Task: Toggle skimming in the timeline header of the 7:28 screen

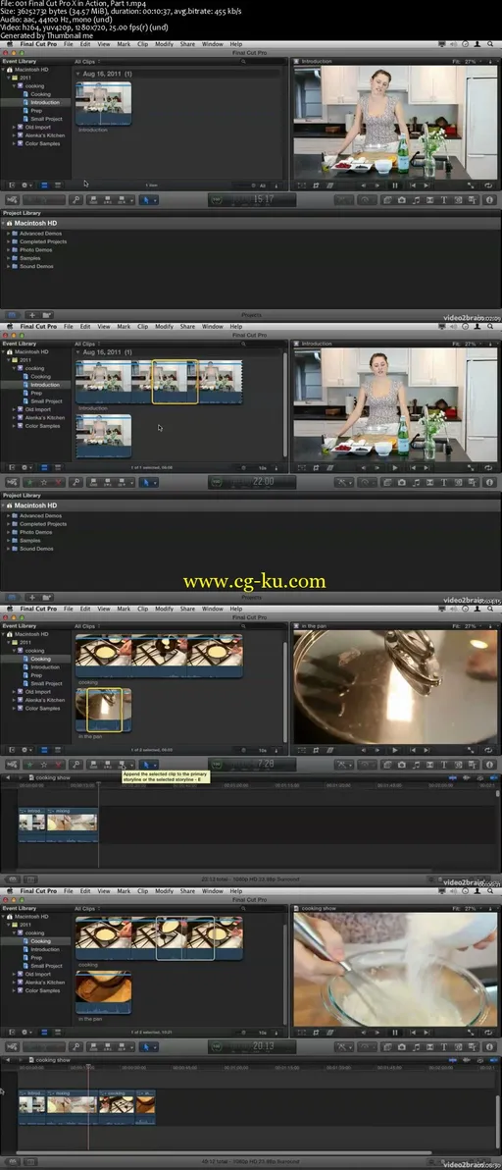Action: coord(453,777)
